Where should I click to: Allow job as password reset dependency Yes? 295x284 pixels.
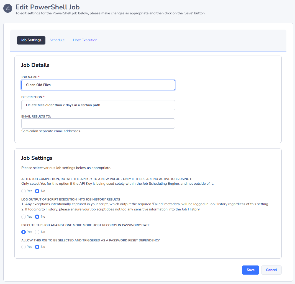[24, 247]
